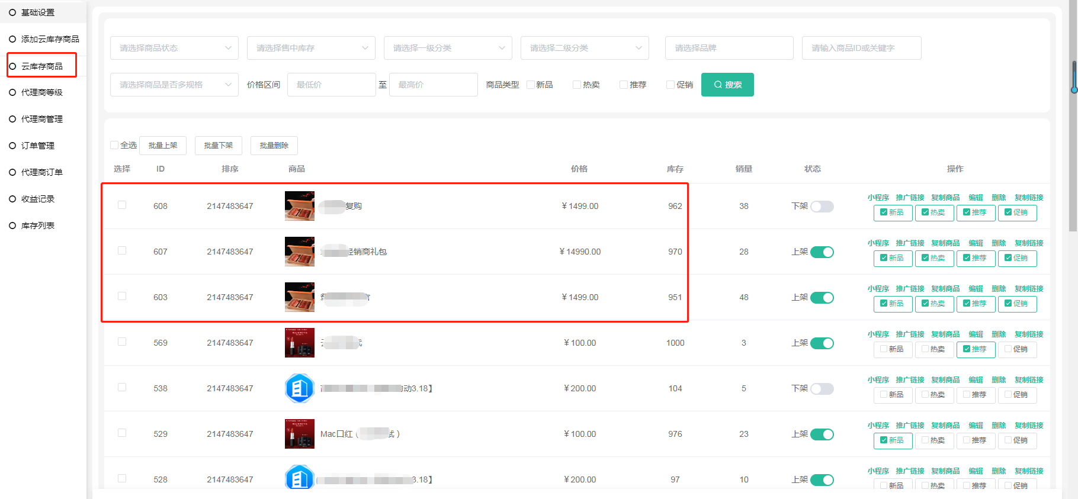Image resolution: width=1078 pixels, height=499 pixels.
Task: Open 添加云库存商品 sidebar menu item
Action: pyautogui.click(x=50, y=39)
